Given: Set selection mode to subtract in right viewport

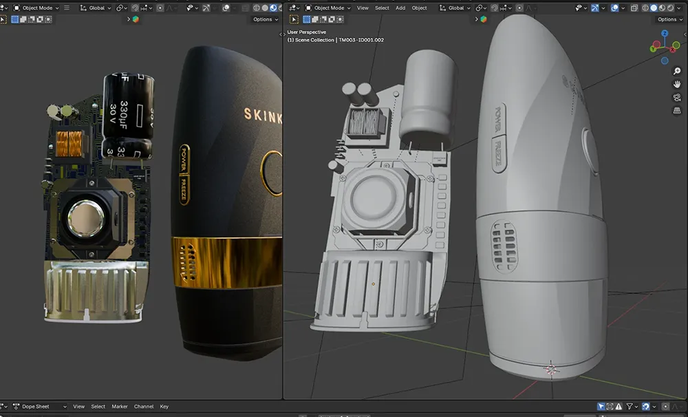Looking at the screenshot, I should [323, 19].
